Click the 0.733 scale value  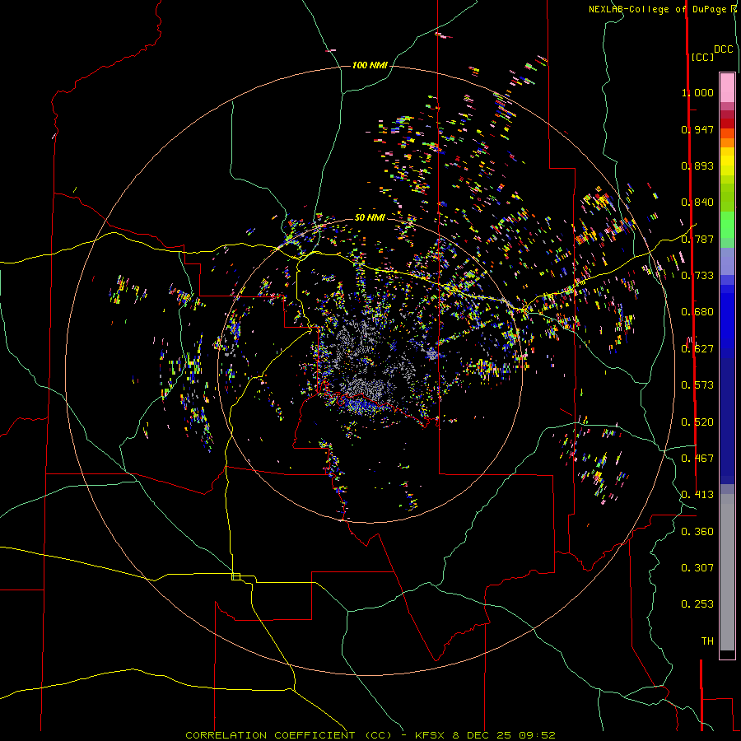click(x=697, y=276)
